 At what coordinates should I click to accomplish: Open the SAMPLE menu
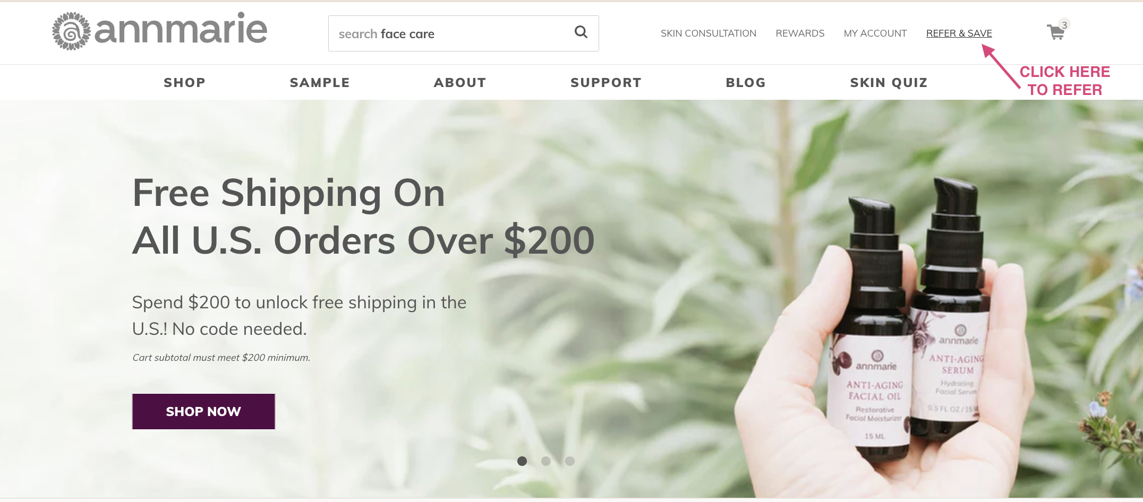point(320,83)
